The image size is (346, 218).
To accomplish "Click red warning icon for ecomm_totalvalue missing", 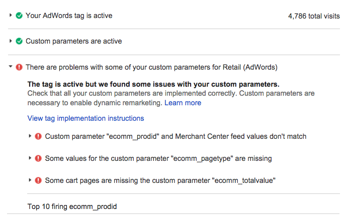I will (x=38, y=180).
